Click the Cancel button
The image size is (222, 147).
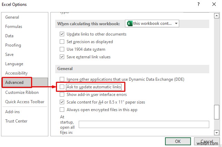tap(207, 141)
